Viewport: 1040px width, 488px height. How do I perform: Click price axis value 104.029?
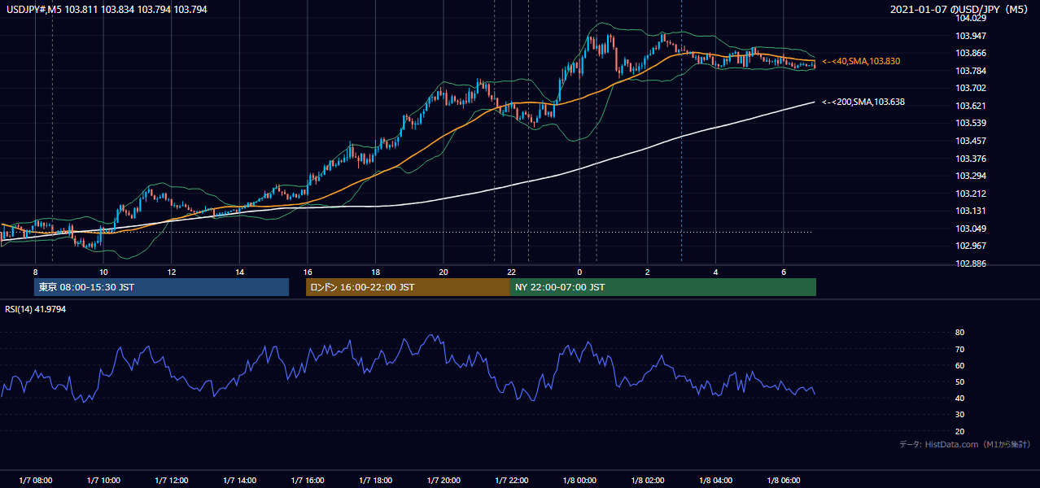coord(972,18)
